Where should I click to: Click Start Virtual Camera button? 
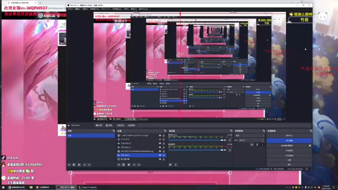(287, 146)
